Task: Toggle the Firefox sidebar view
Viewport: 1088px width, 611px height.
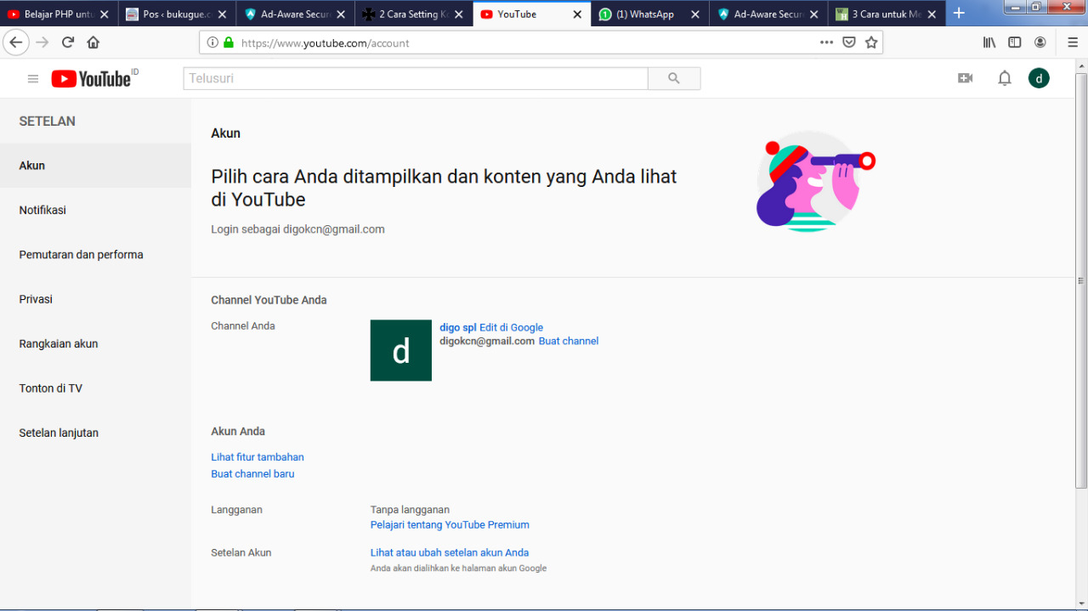Action: click(x=1014, y=42)
